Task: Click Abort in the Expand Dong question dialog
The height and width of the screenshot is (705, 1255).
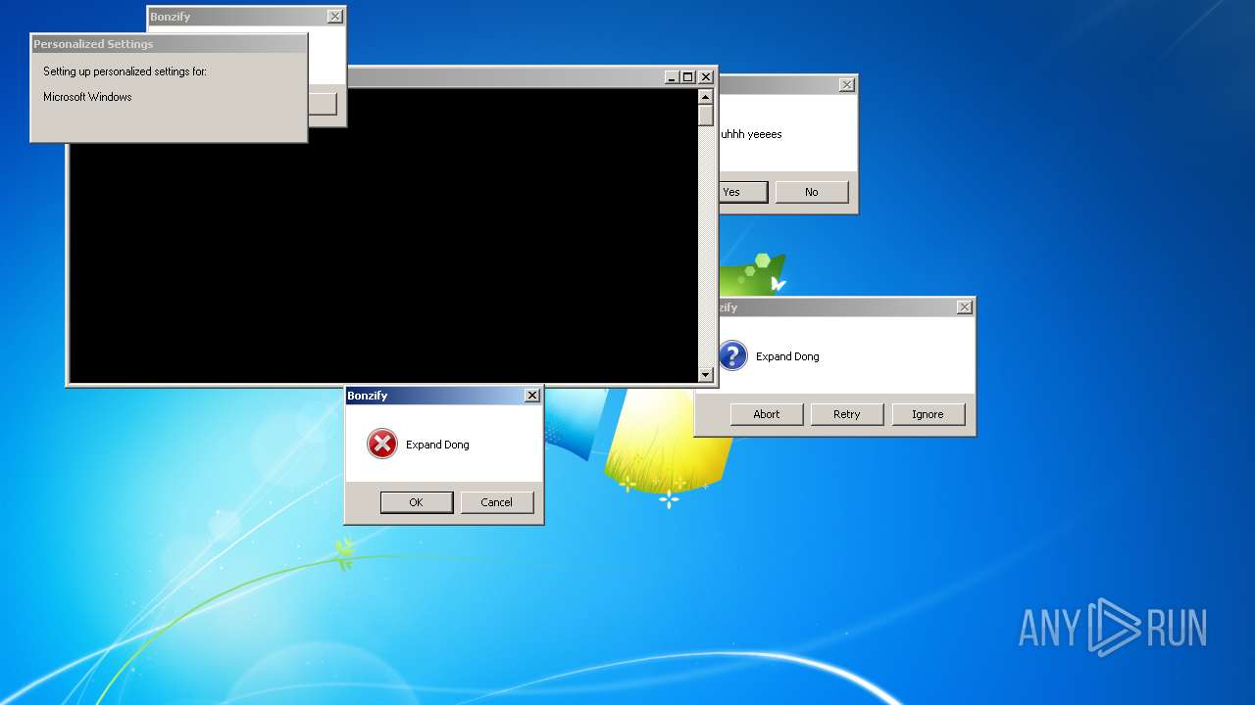Action: point(767,414)
